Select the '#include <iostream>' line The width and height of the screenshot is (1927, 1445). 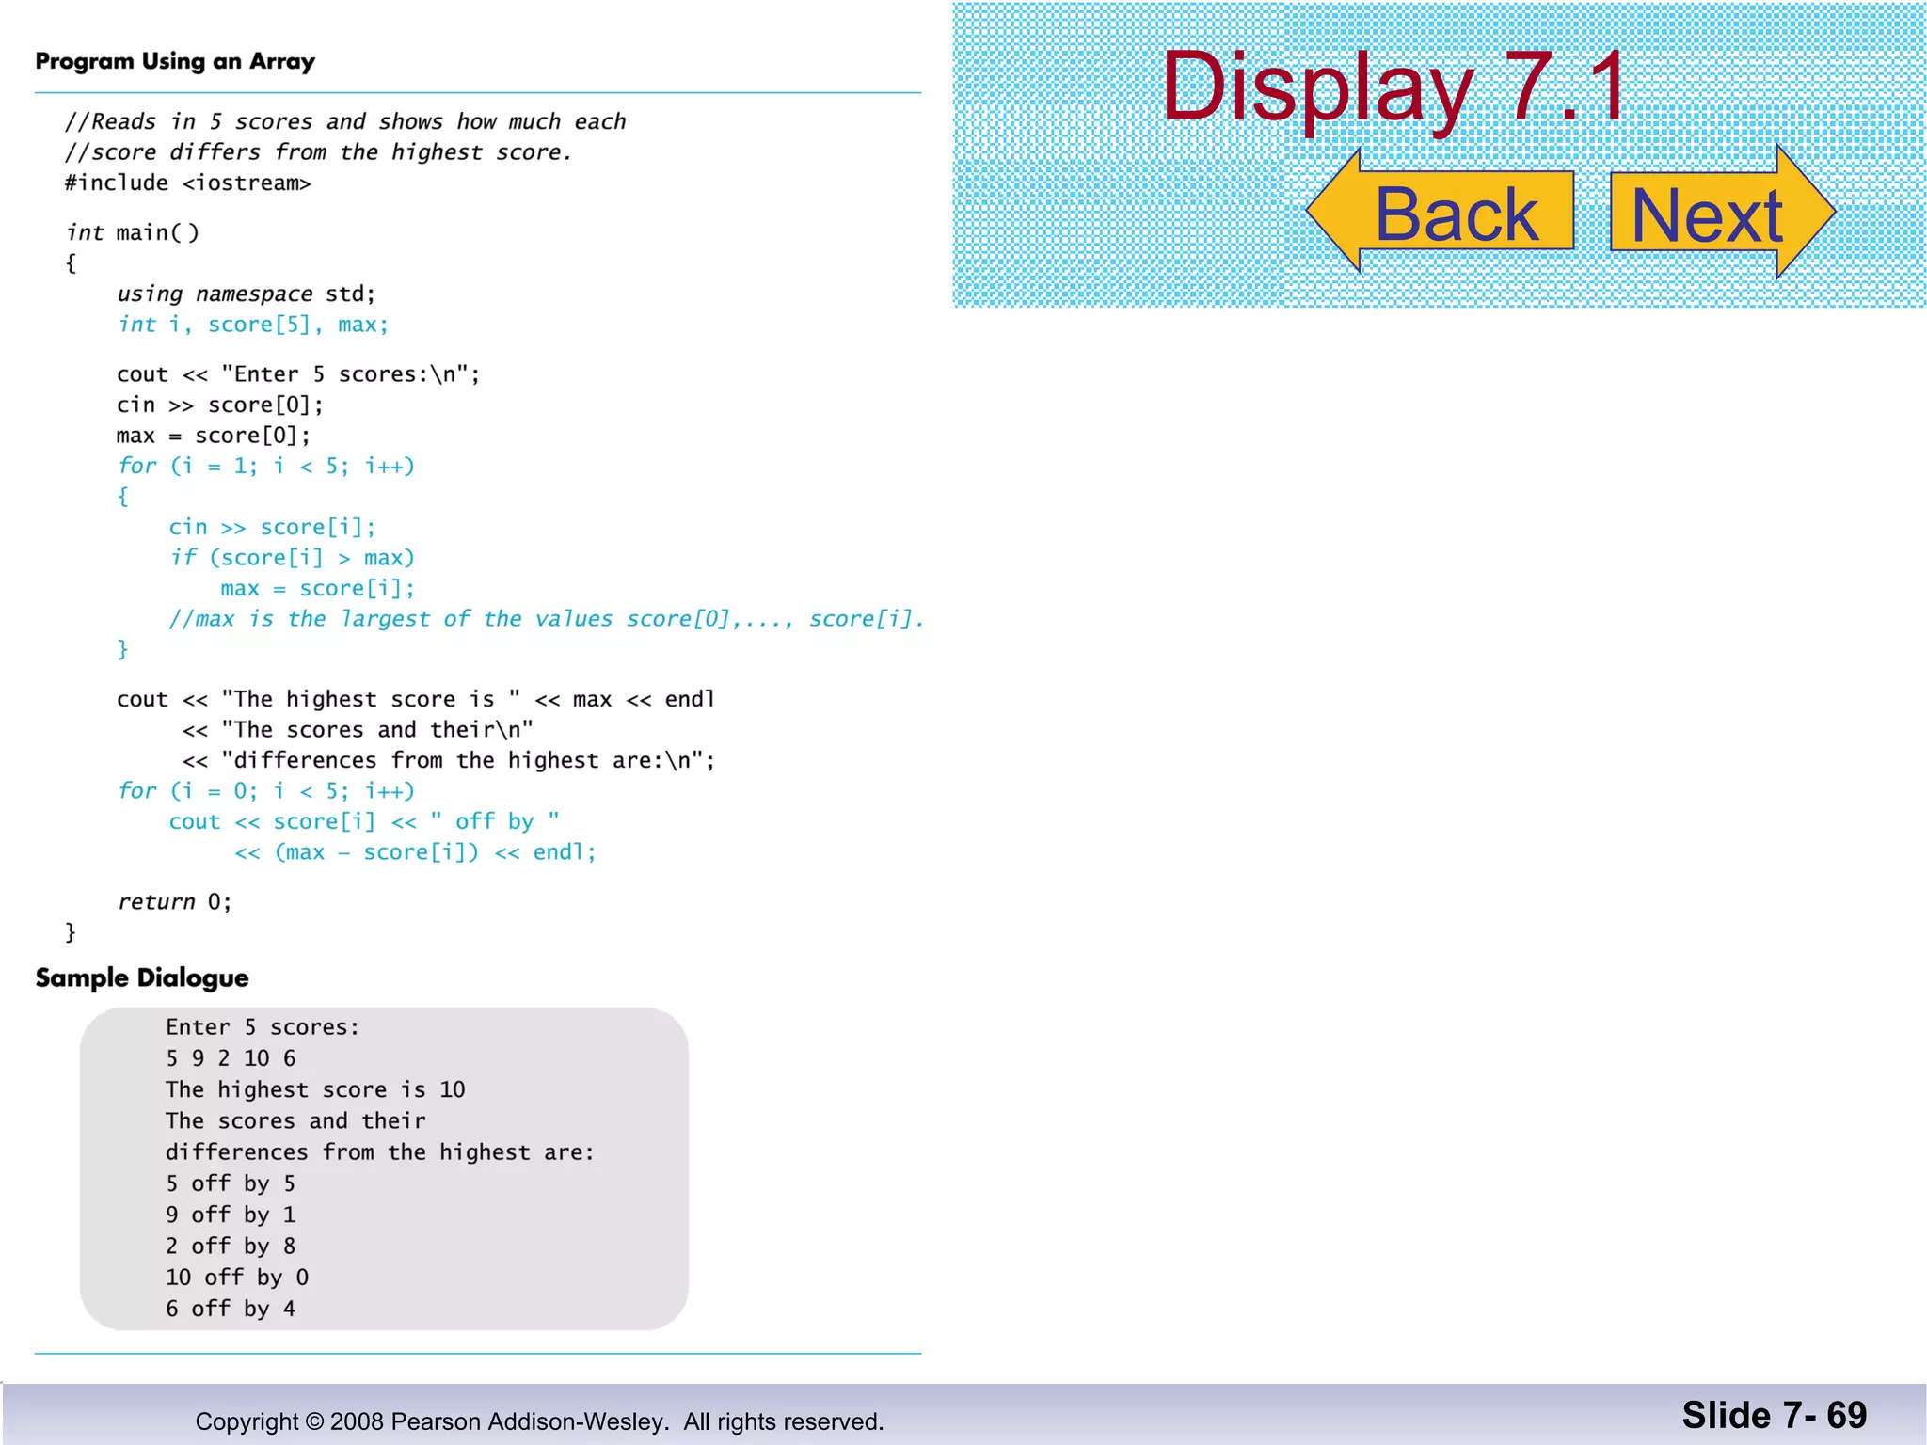pos(187,183)
